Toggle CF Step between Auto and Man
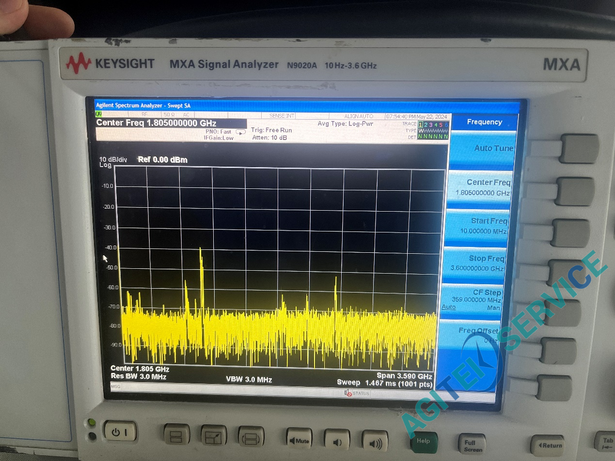The image size is (615, 461). coord(472,300)
